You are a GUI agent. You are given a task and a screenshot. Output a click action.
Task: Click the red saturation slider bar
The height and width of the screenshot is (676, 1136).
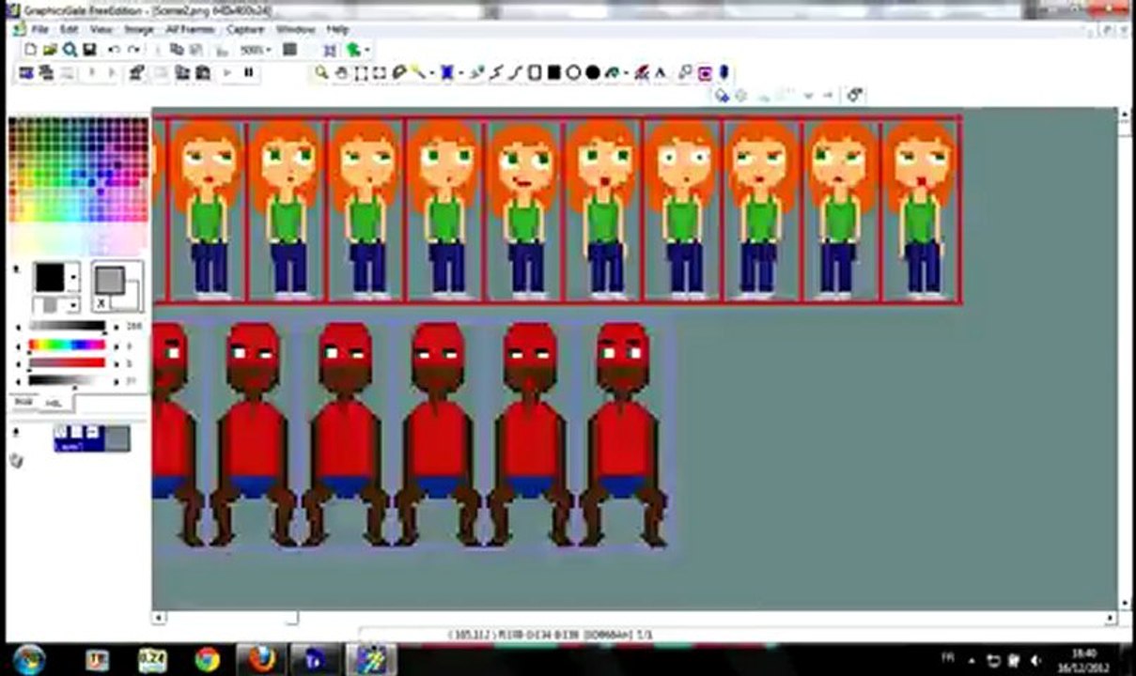tap(67, 362)
